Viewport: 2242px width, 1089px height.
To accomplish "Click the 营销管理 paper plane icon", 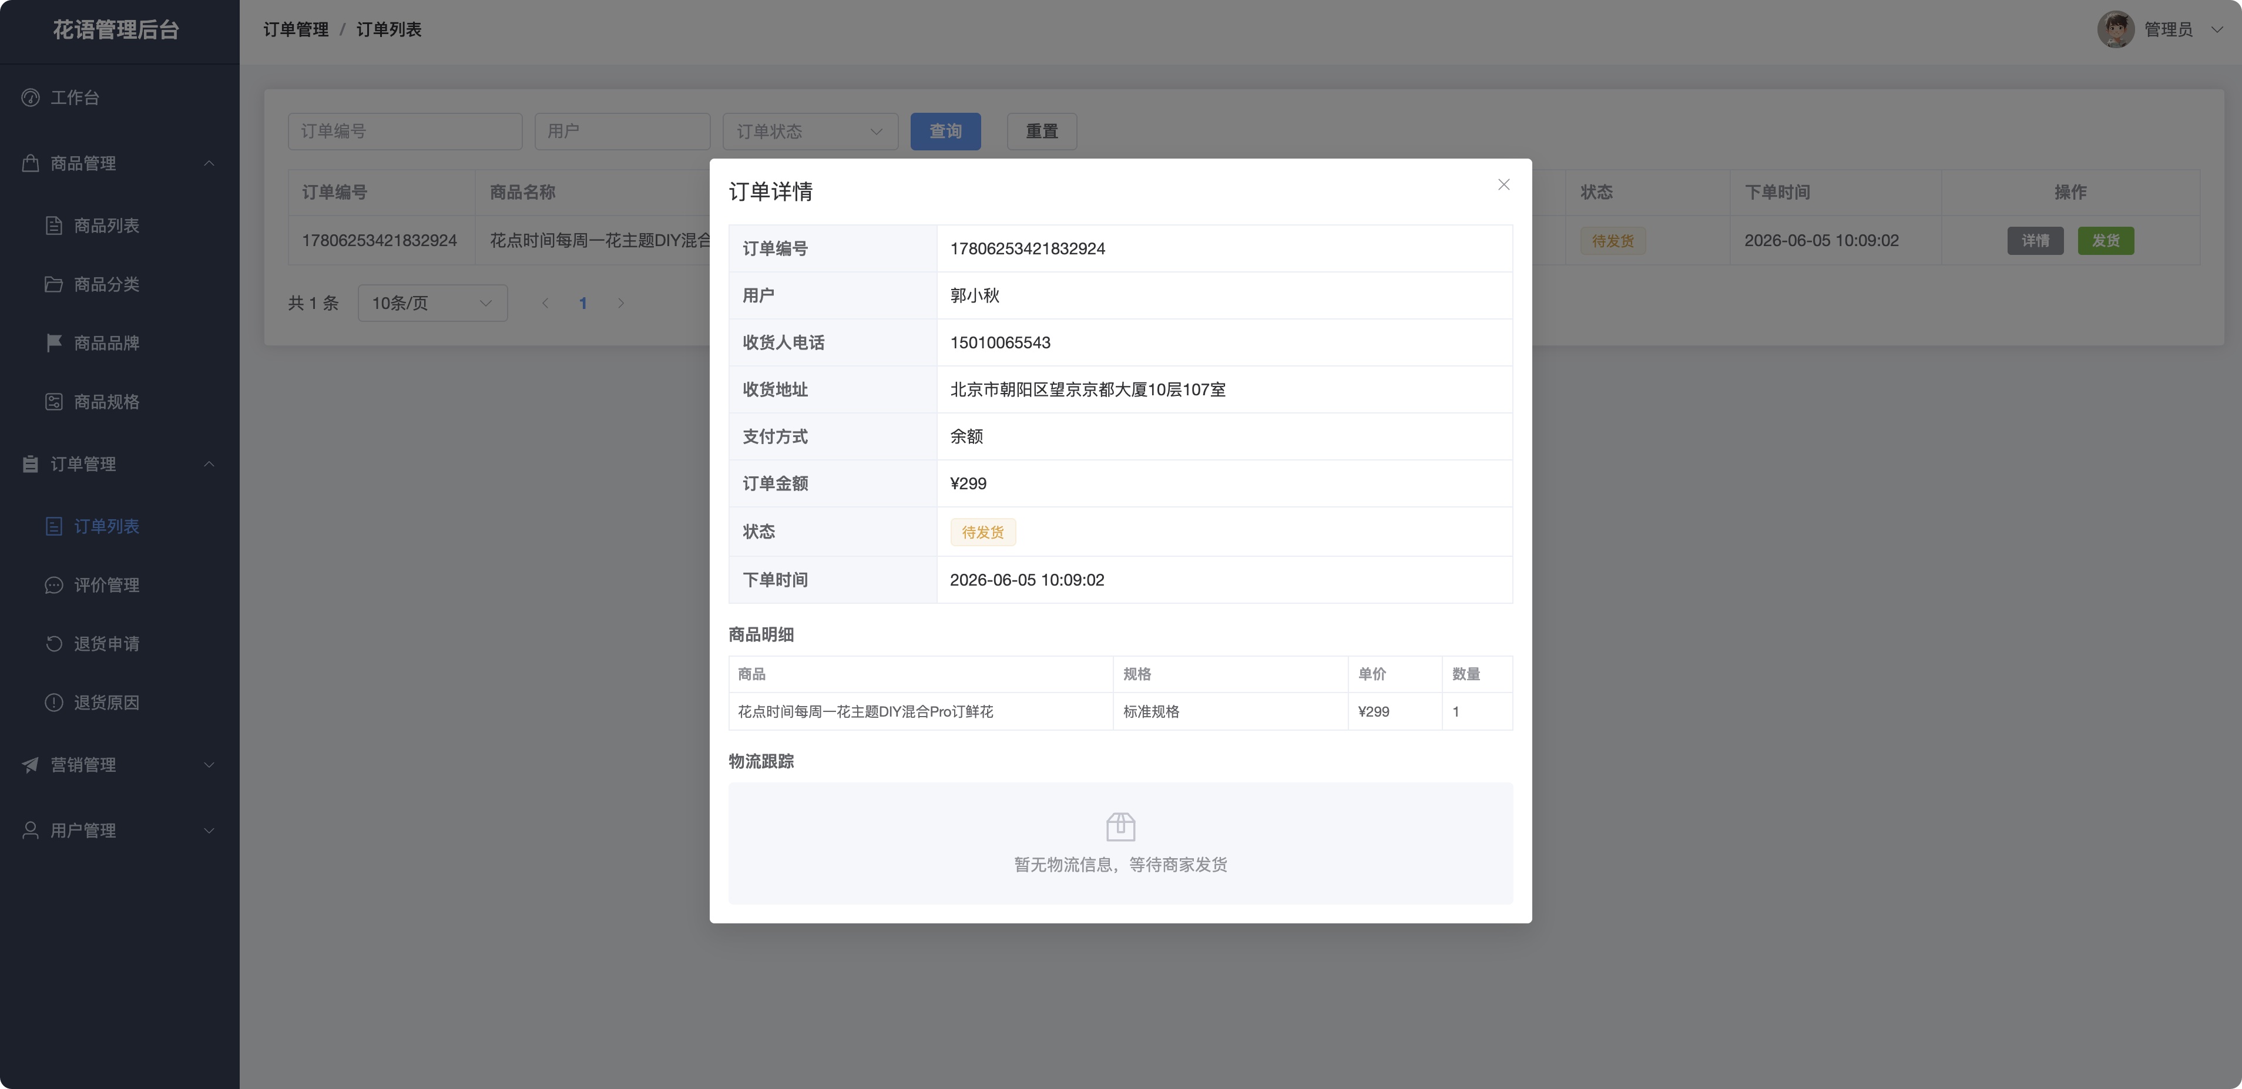I will [x=31, y=765].
